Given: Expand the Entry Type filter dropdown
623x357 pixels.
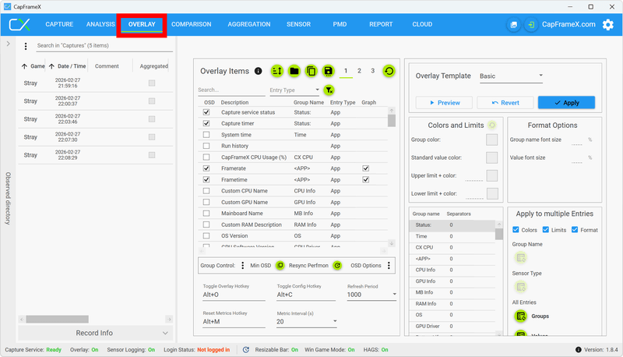Looking at the screenshot, I should click(x=294, y=90).
